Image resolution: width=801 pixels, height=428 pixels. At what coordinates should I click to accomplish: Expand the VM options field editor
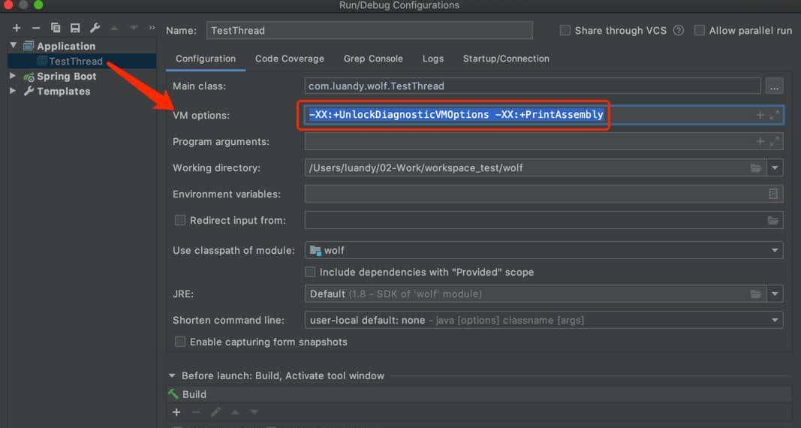pyautogui.click(x=775, y=115)
